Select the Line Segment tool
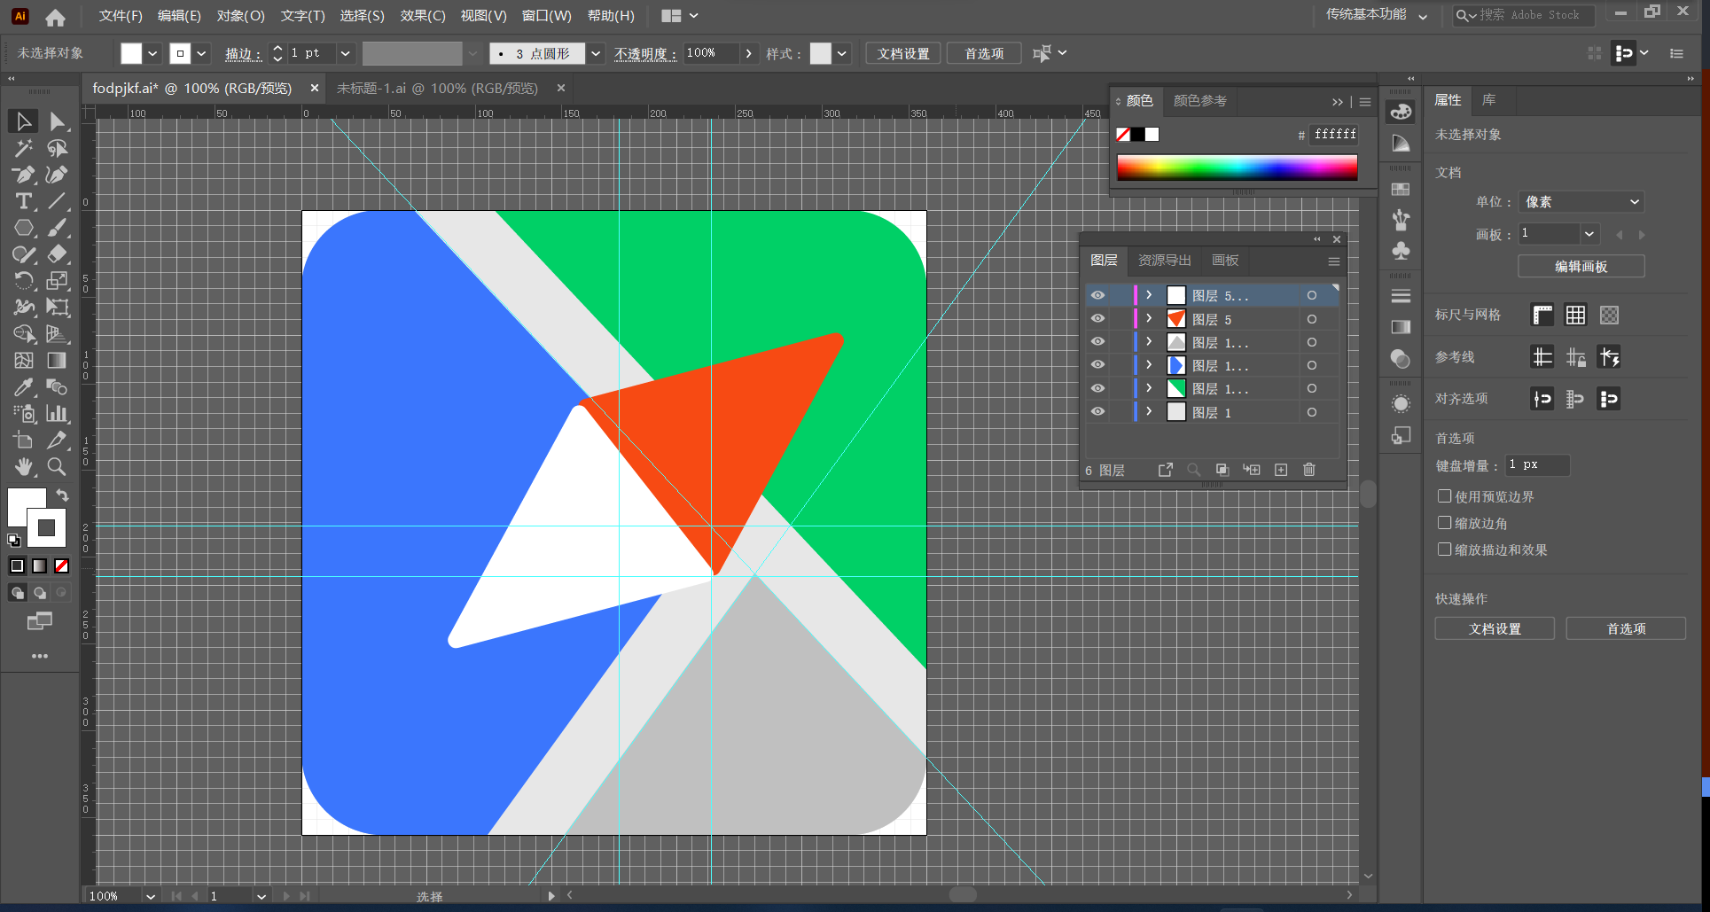The image size is (1710, 912). [x=58, y=201]
